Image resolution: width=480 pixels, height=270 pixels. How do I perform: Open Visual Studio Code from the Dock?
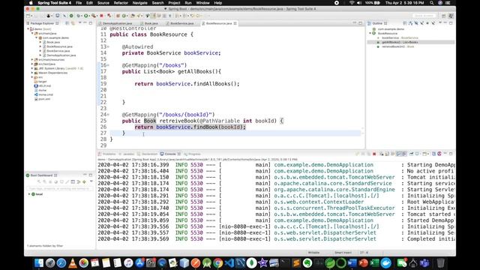[229, 262]
